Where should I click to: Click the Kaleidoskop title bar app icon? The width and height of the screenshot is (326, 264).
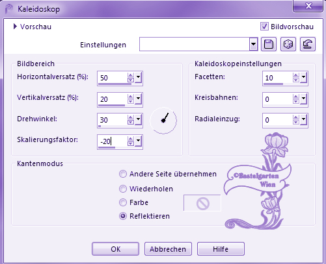pos(9,9)
